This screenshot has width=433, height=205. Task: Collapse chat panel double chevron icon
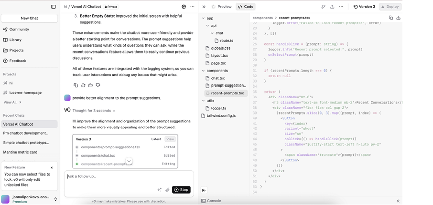pyautogui.click(x=204, y=7)
